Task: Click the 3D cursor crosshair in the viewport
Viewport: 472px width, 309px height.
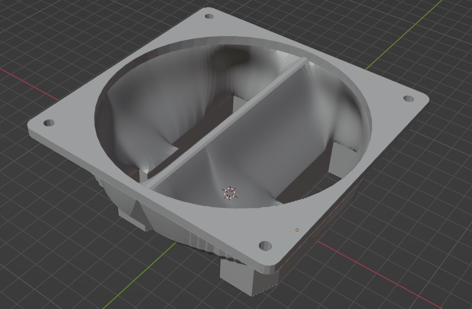Action: click(230, 193)
